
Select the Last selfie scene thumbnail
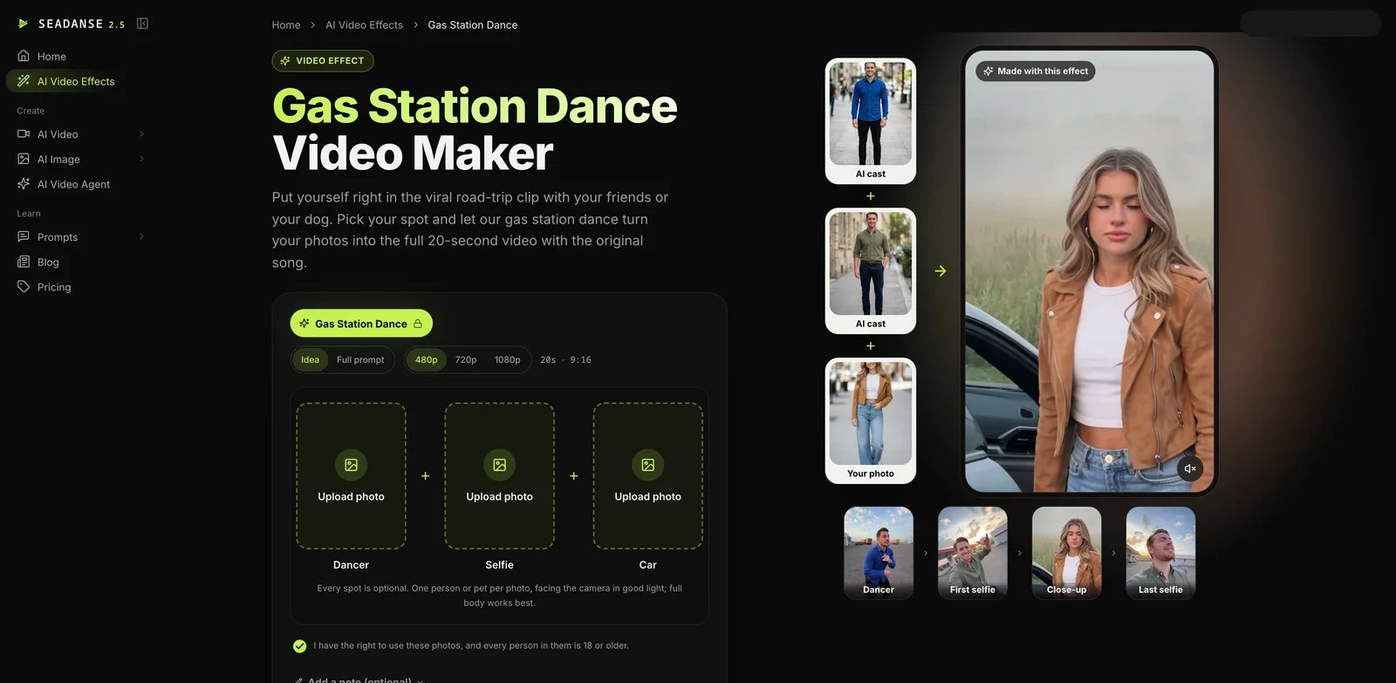(x=1160, y=553)
